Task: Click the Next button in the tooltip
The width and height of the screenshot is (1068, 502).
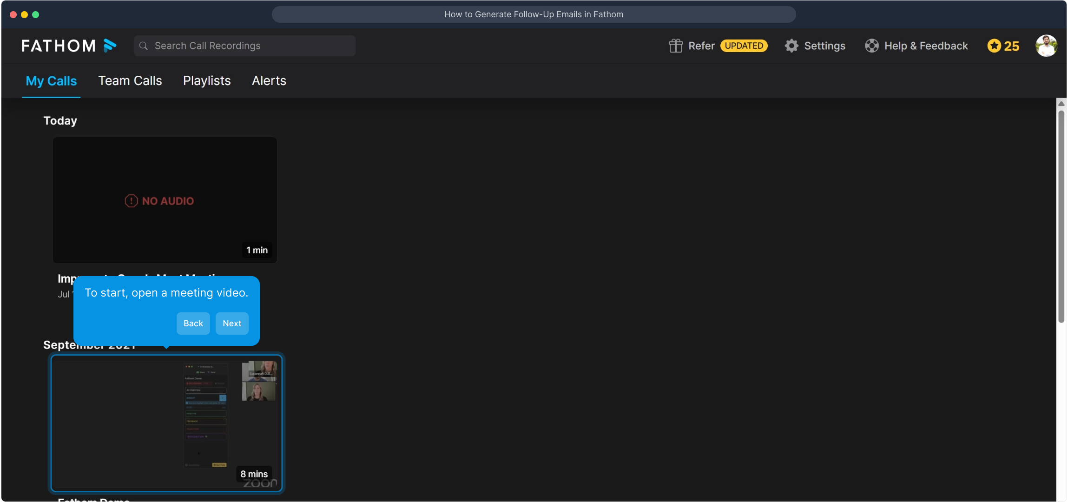Action: (x=232, y=324)
